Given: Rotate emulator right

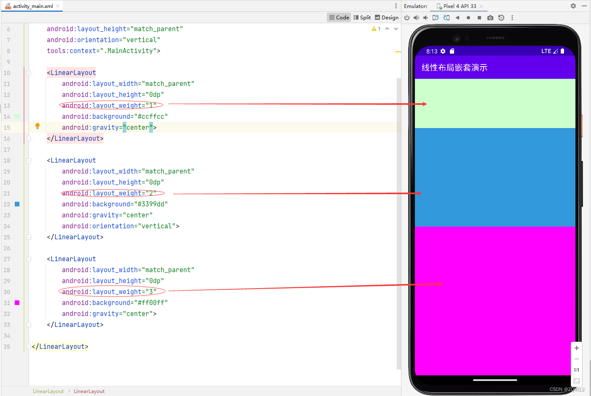Looking at the screenshot, I should pos(447,18).
